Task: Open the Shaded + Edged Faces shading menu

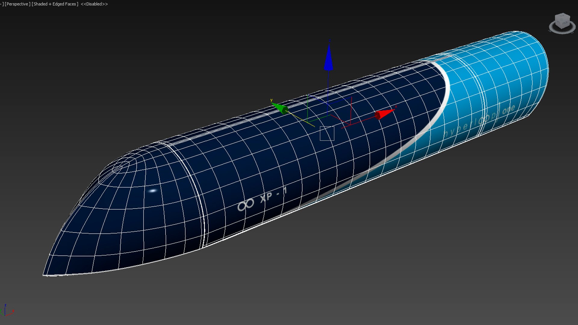Action: pos(55,4)
